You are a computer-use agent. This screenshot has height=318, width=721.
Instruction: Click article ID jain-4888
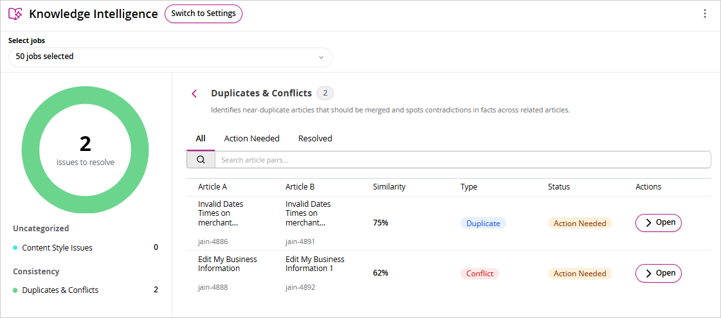213,288
